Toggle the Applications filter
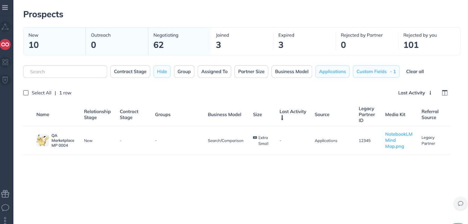The image size is (468, 224). tap(332, 71)
